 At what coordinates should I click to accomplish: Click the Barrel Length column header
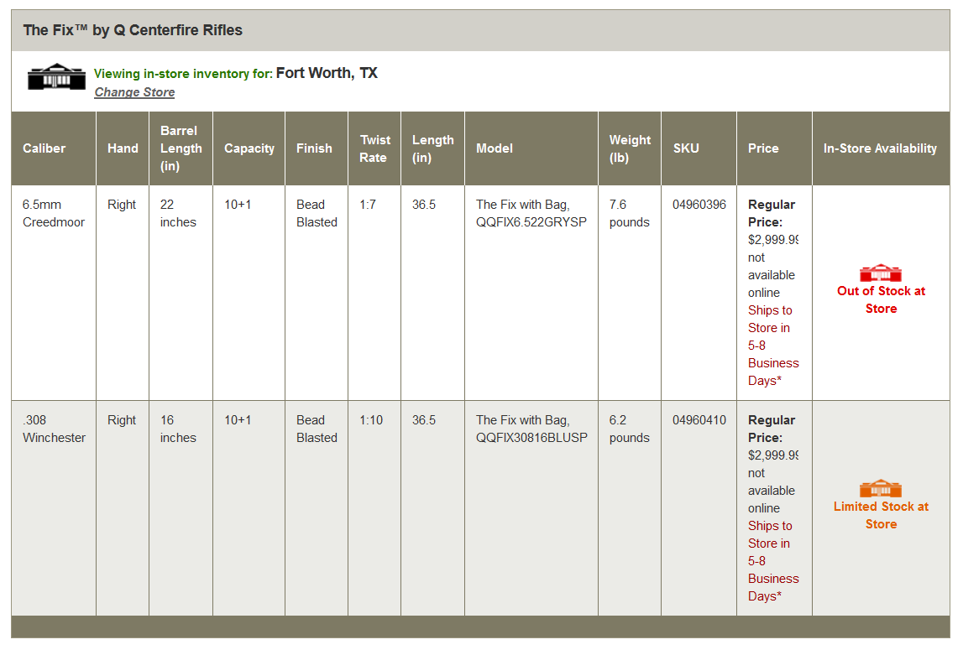click(181, 148)
